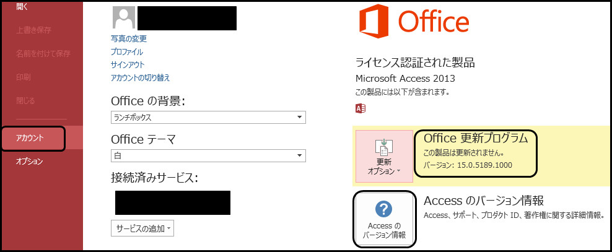Select オプション in the backstage sidebar
The image size is (612, 252).
pyautogui.click(x=29, y=162)
